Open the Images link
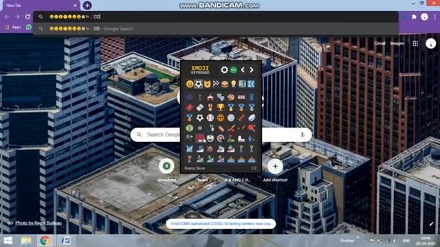 coord(397,43)
